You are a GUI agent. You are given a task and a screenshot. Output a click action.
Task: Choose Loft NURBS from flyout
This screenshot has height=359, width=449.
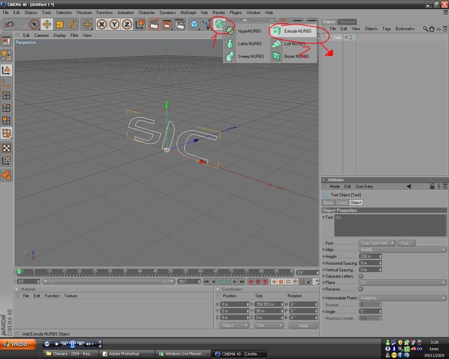[293, 44]
